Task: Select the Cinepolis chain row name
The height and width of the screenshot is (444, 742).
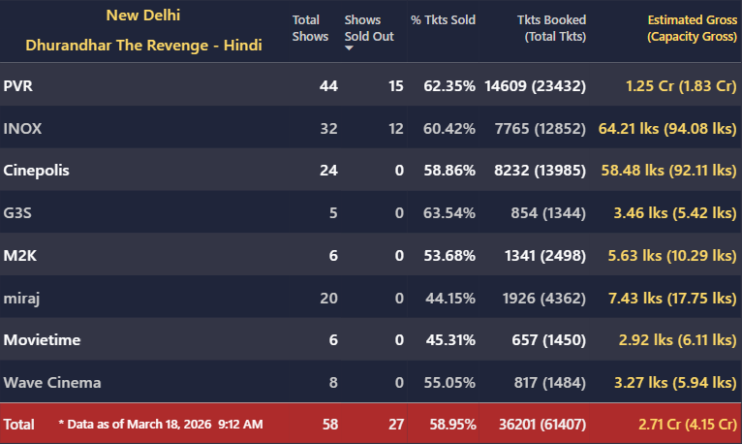Action: click(x=36, y=171)
